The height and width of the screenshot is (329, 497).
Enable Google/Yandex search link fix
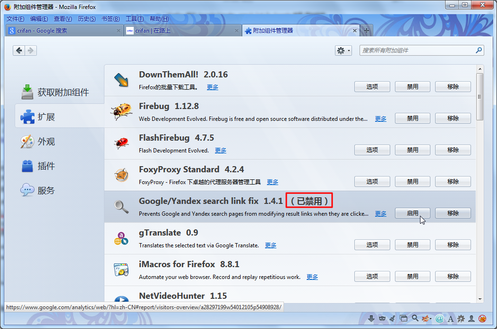pos(412,213)
